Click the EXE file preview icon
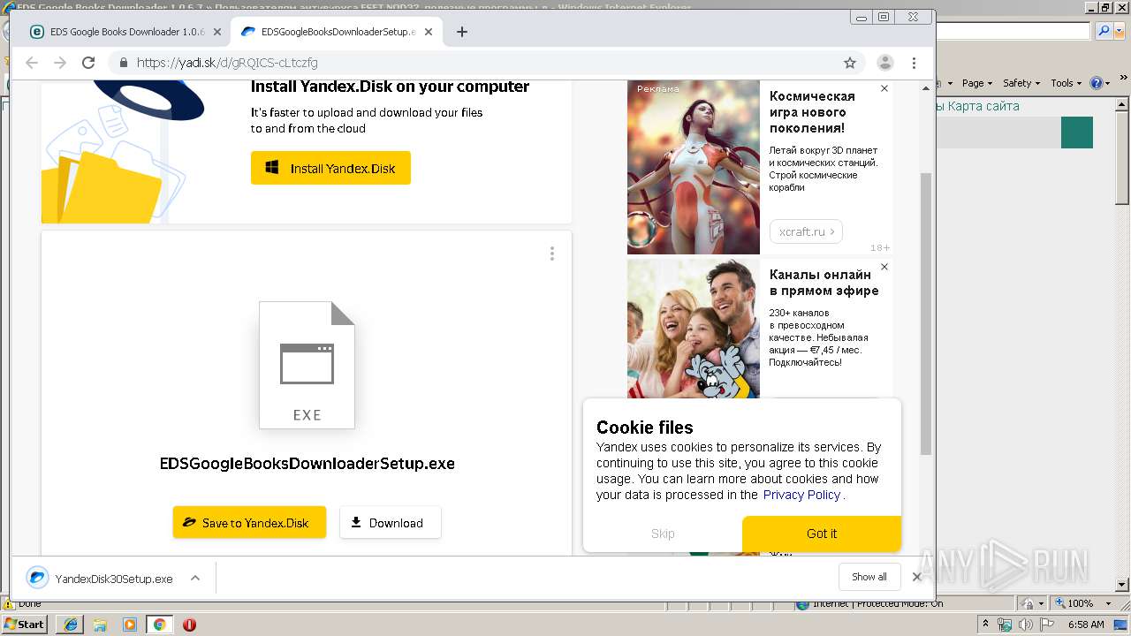1131x636 pixels. point(307,365)
